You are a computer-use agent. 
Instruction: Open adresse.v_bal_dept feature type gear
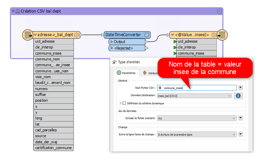[76, 35]
